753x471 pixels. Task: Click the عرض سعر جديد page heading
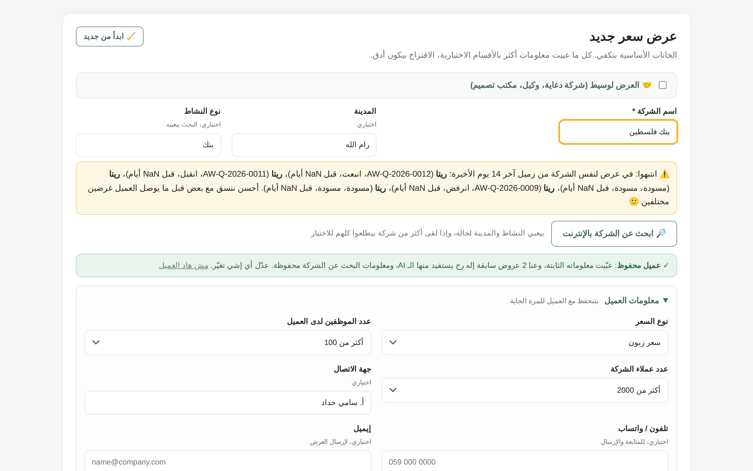pyautogui.click(x=633, y=37)
